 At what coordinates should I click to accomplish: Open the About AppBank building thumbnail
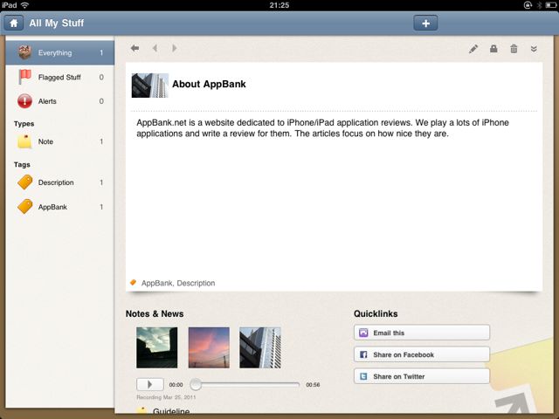tap(150, 86)
